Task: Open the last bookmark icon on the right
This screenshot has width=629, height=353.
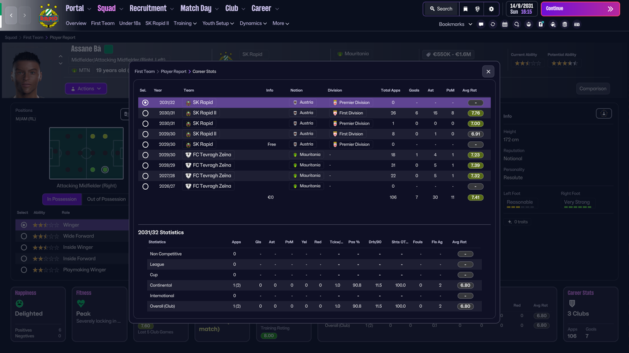Action: click(577, 24)
